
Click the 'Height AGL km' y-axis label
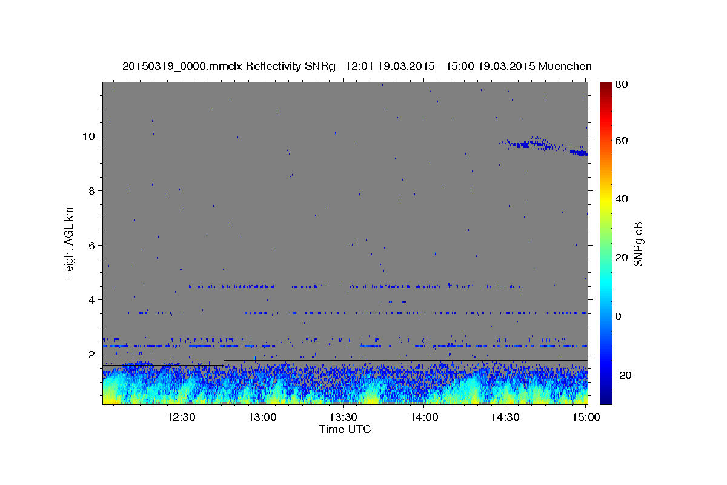click(x=70, y=242)
